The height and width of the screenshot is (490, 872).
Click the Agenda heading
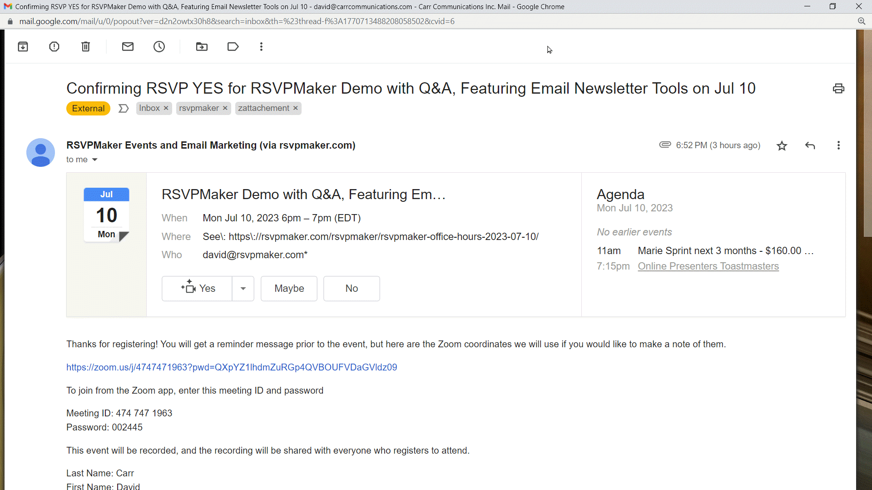[620, 195]
